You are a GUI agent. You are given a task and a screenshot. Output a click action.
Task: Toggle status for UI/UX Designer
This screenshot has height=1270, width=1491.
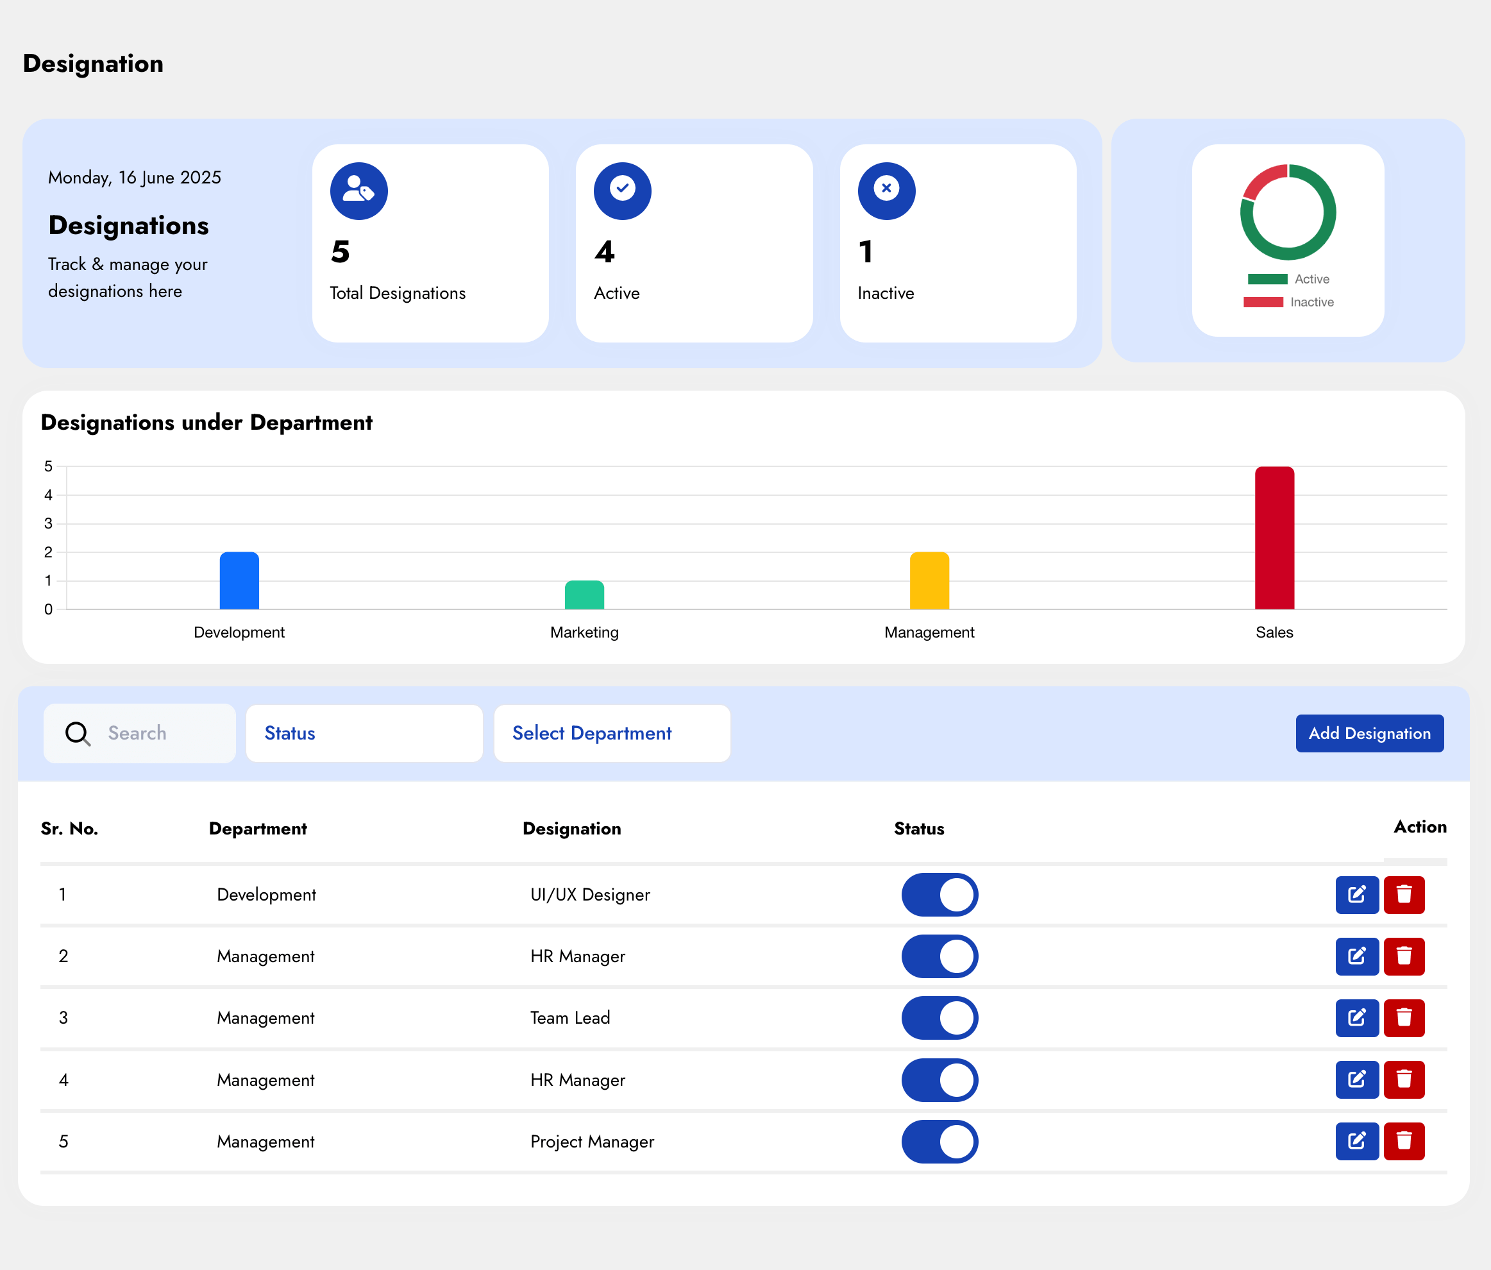[x=939, y=894]
